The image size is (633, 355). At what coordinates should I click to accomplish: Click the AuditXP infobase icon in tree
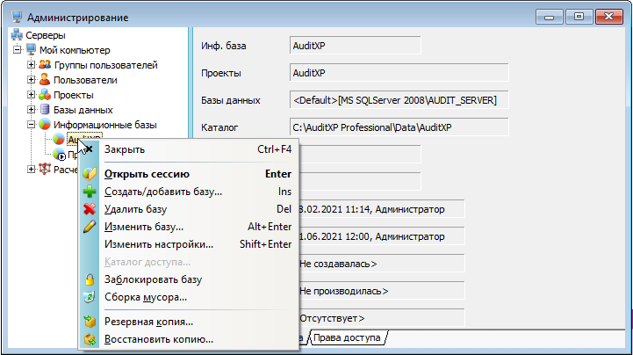[59, 140]
